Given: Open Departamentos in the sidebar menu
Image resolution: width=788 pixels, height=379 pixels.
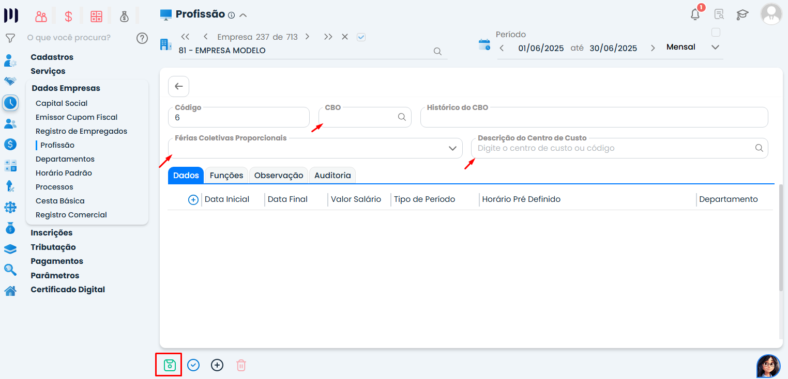Looking at the screenshot, I should pos(65,159).
